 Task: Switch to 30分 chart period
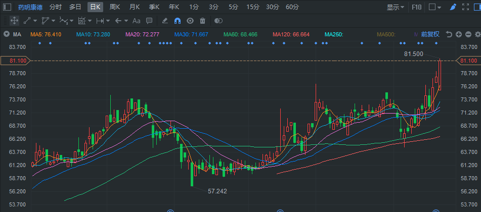pyautogui.click(x=273, y=7)
